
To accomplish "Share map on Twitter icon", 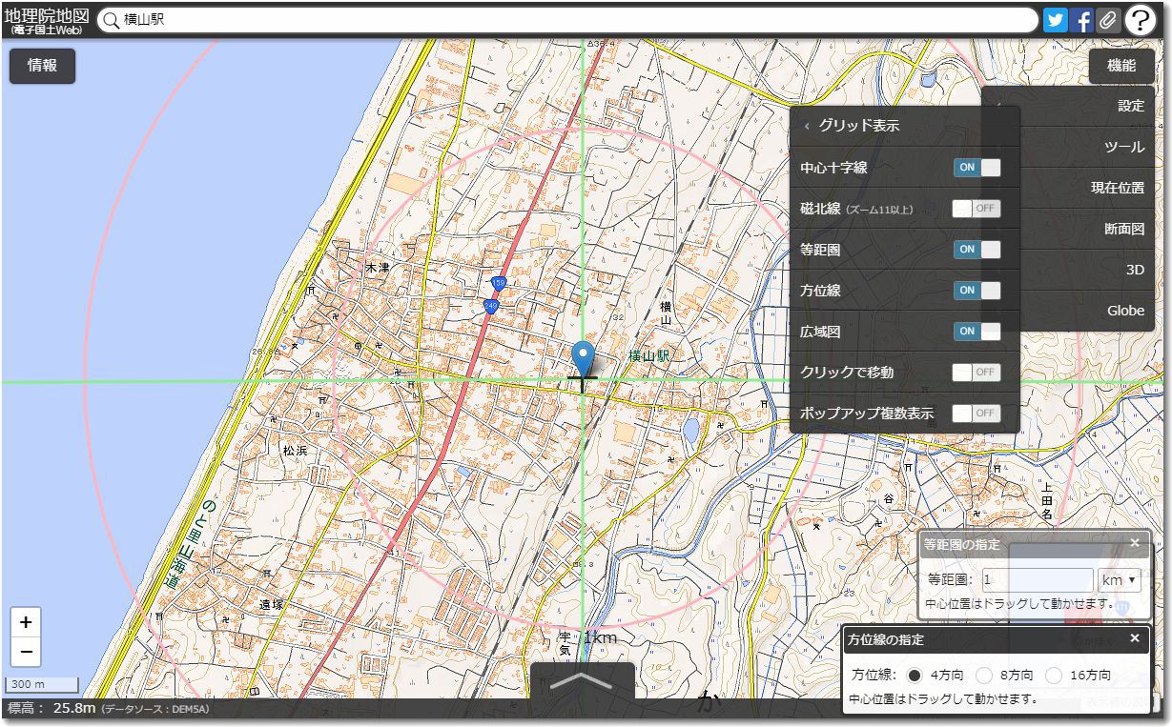I will pos(1055,20).
